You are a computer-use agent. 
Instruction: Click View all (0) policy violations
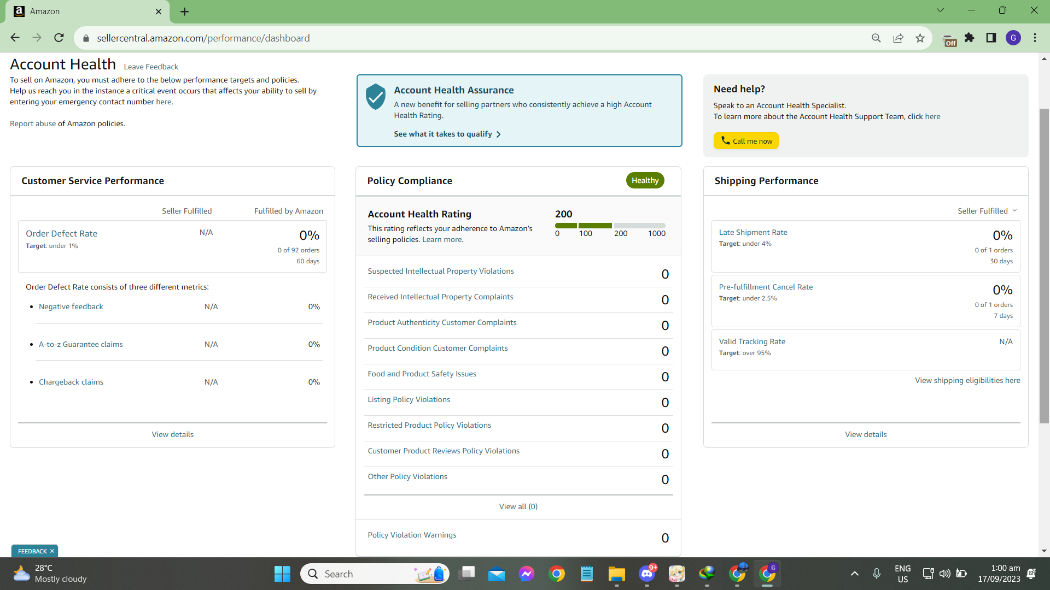(x=518, y=506)
